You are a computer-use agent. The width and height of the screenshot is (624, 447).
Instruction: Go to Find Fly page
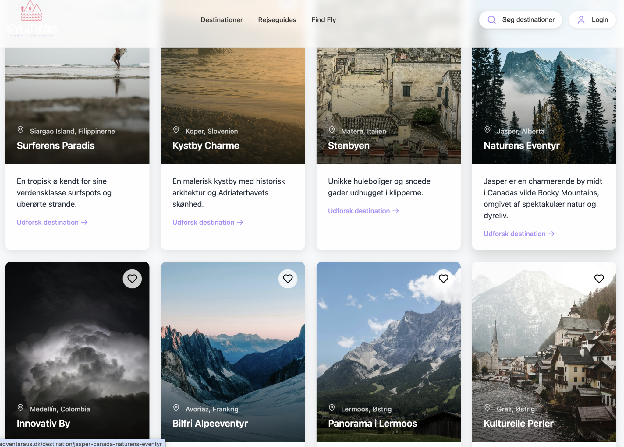(x=324, y=20)
